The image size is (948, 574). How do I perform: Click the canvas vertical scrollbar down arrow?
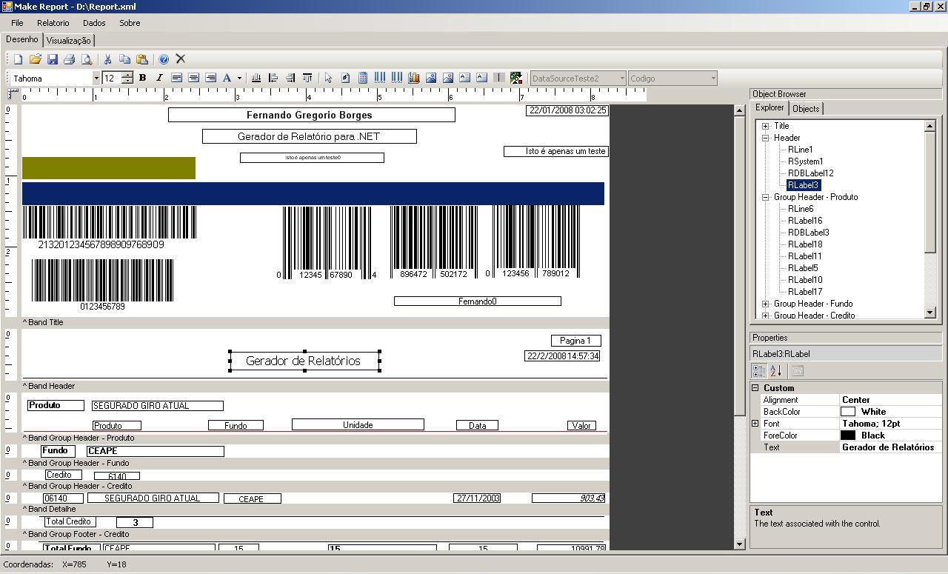[739, 544]
